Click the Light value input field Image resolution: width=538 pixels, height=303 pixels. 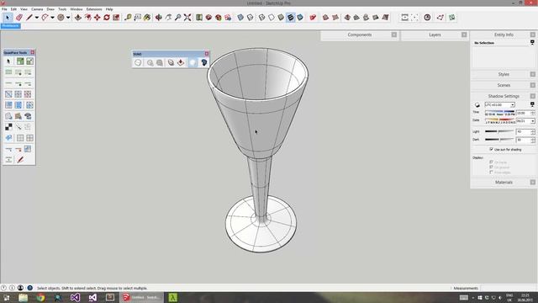pos(523,131)
